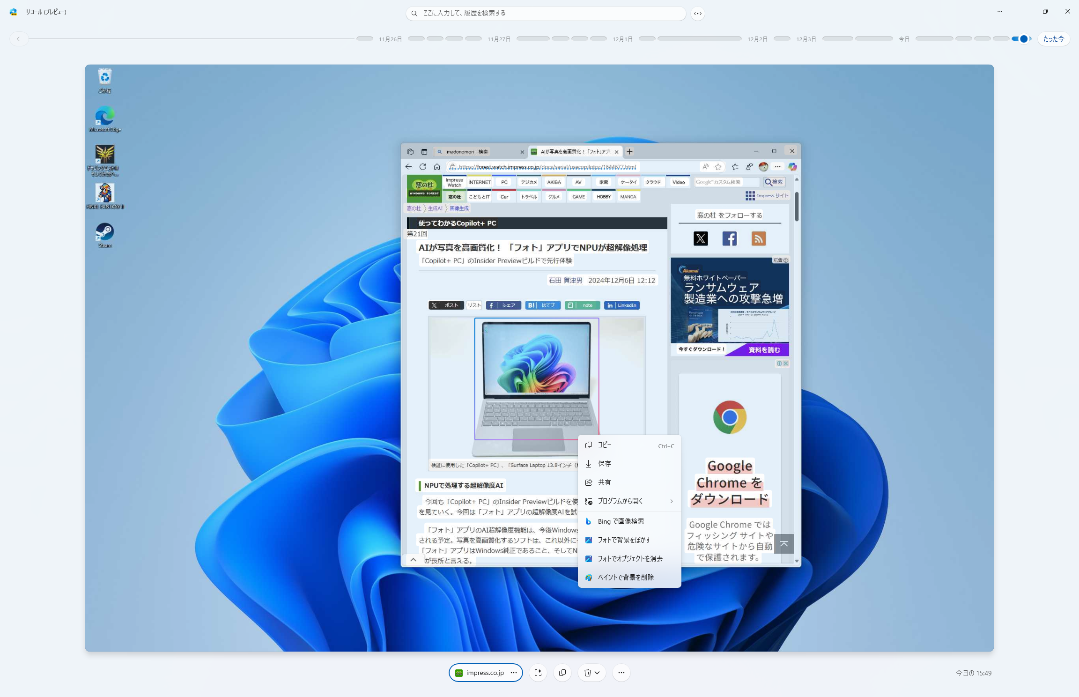Click the Recall app icon in the top-left corner

pos(13,12)
